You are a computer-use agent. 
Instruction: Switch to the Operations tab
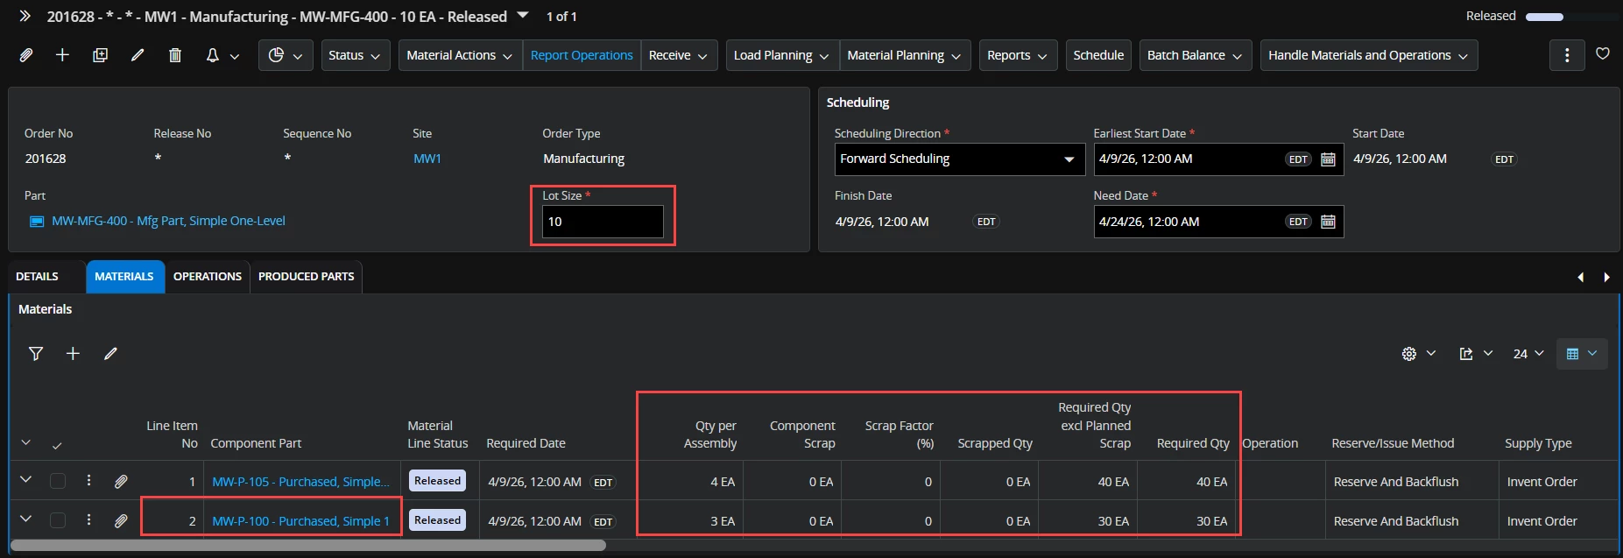click(x=207, y=277)
